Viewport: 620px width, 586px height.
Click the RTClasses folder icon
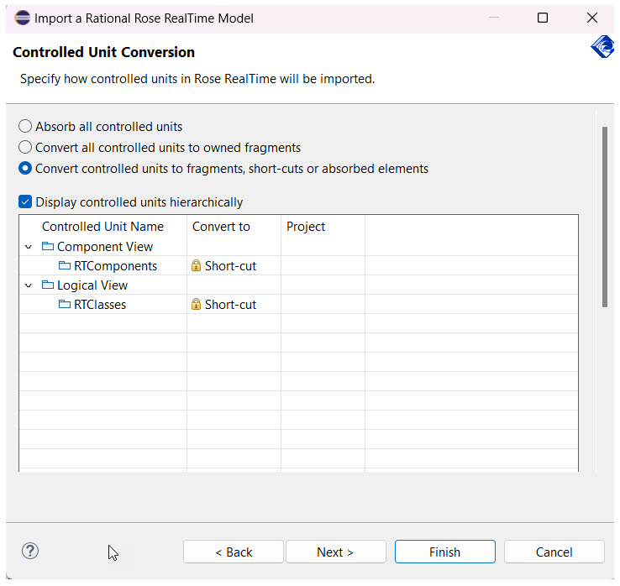[65, 305]
